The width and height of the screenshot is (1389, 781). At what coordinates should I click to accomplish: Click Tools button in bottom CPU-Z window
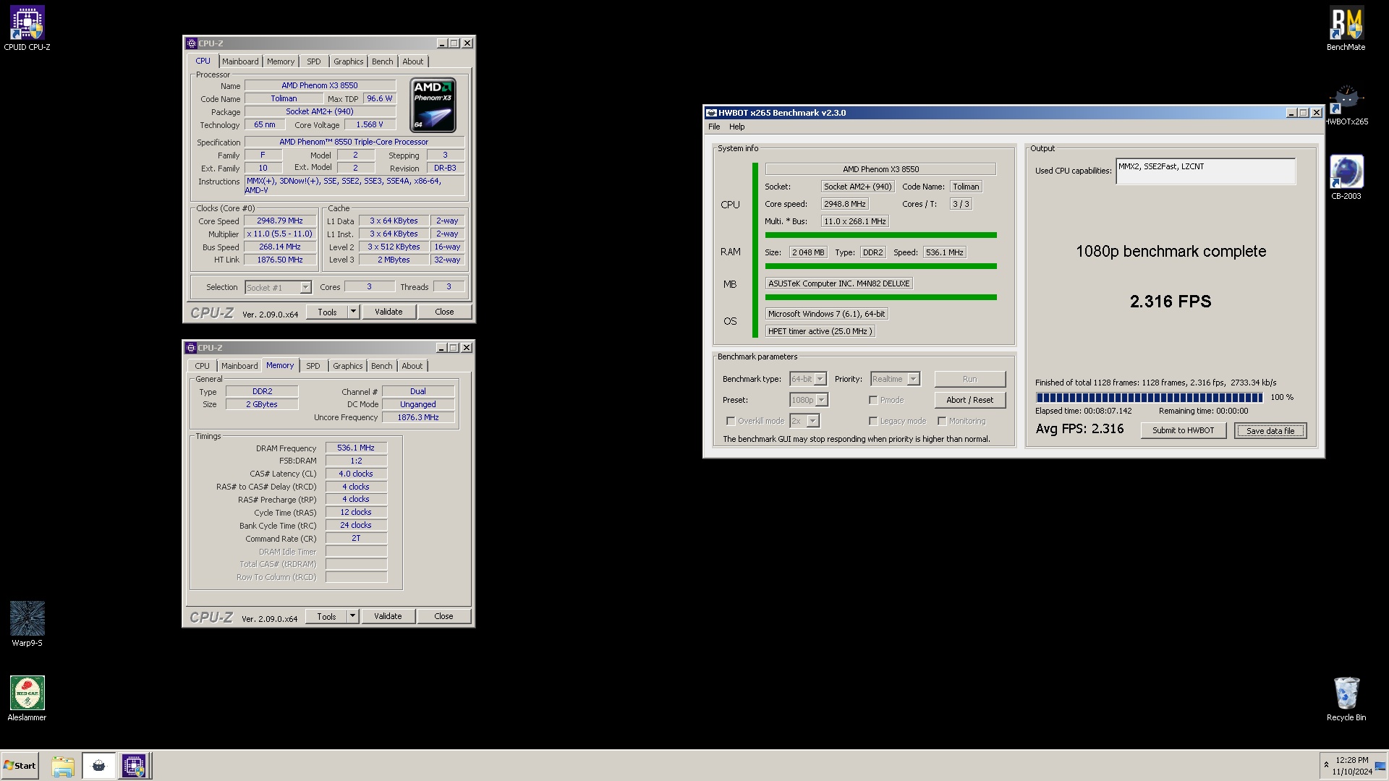(326, 616)
